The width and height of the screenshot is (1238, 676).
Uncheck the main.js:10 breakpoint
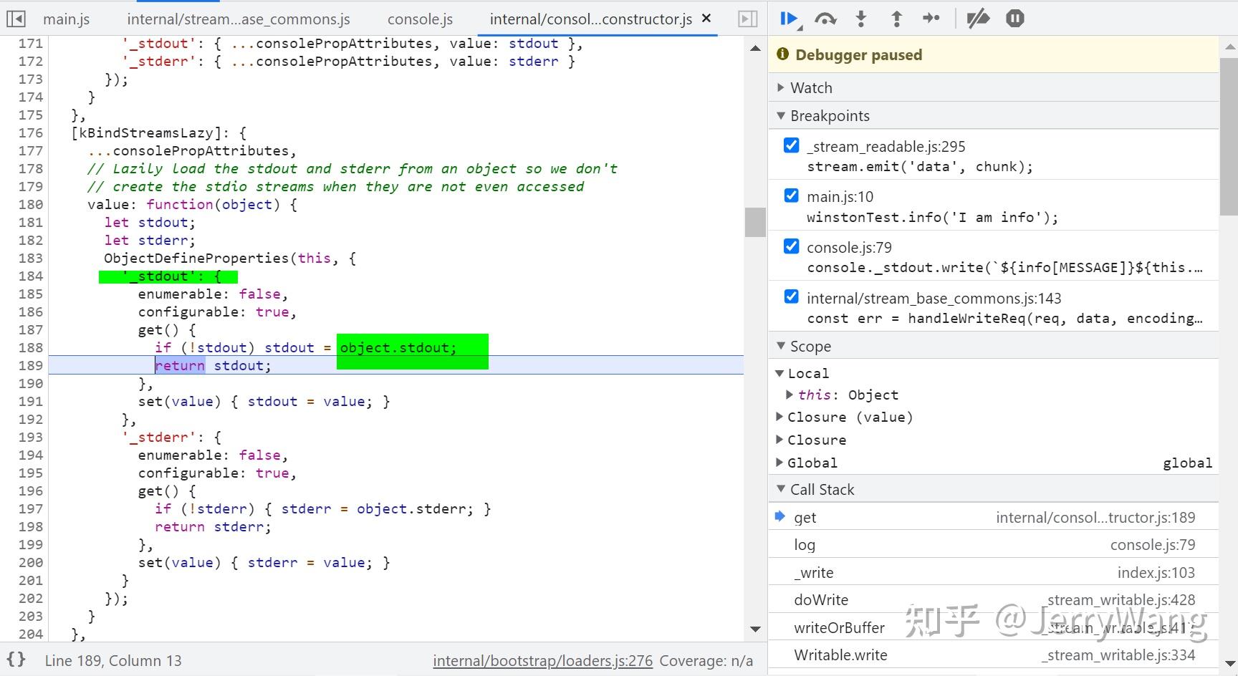(x=791, y=195)
